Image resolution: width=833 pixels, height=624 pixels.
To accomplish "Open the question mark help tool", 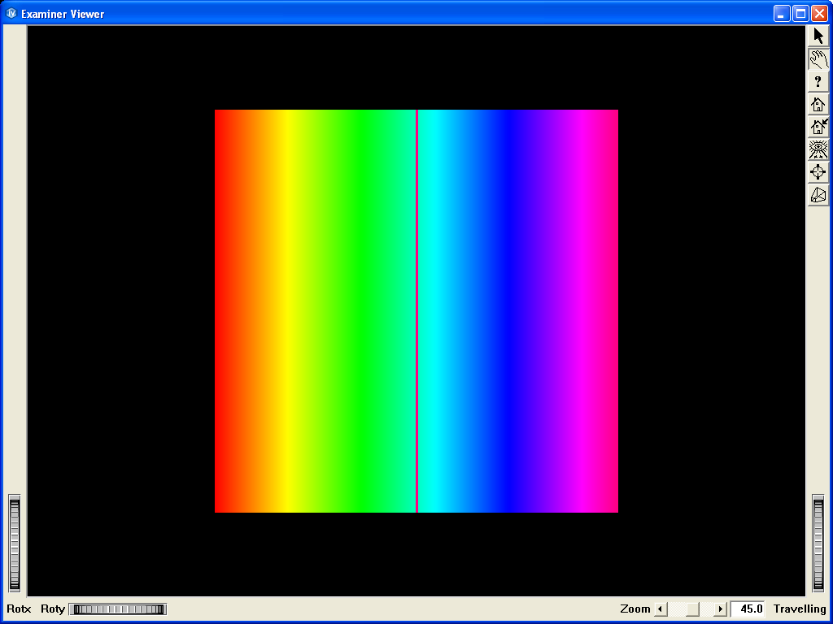I will (818, 80).
